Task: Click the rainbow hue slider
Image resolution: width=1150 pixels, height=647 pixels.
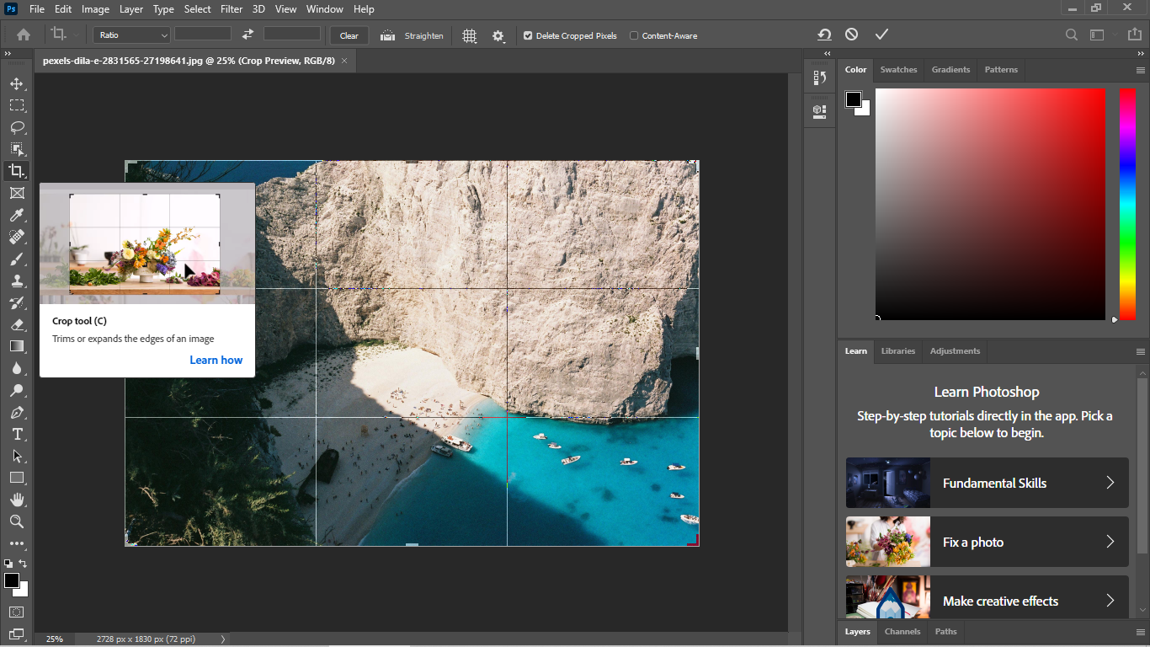Action: pyautogui.click(x=1126, y=202)
